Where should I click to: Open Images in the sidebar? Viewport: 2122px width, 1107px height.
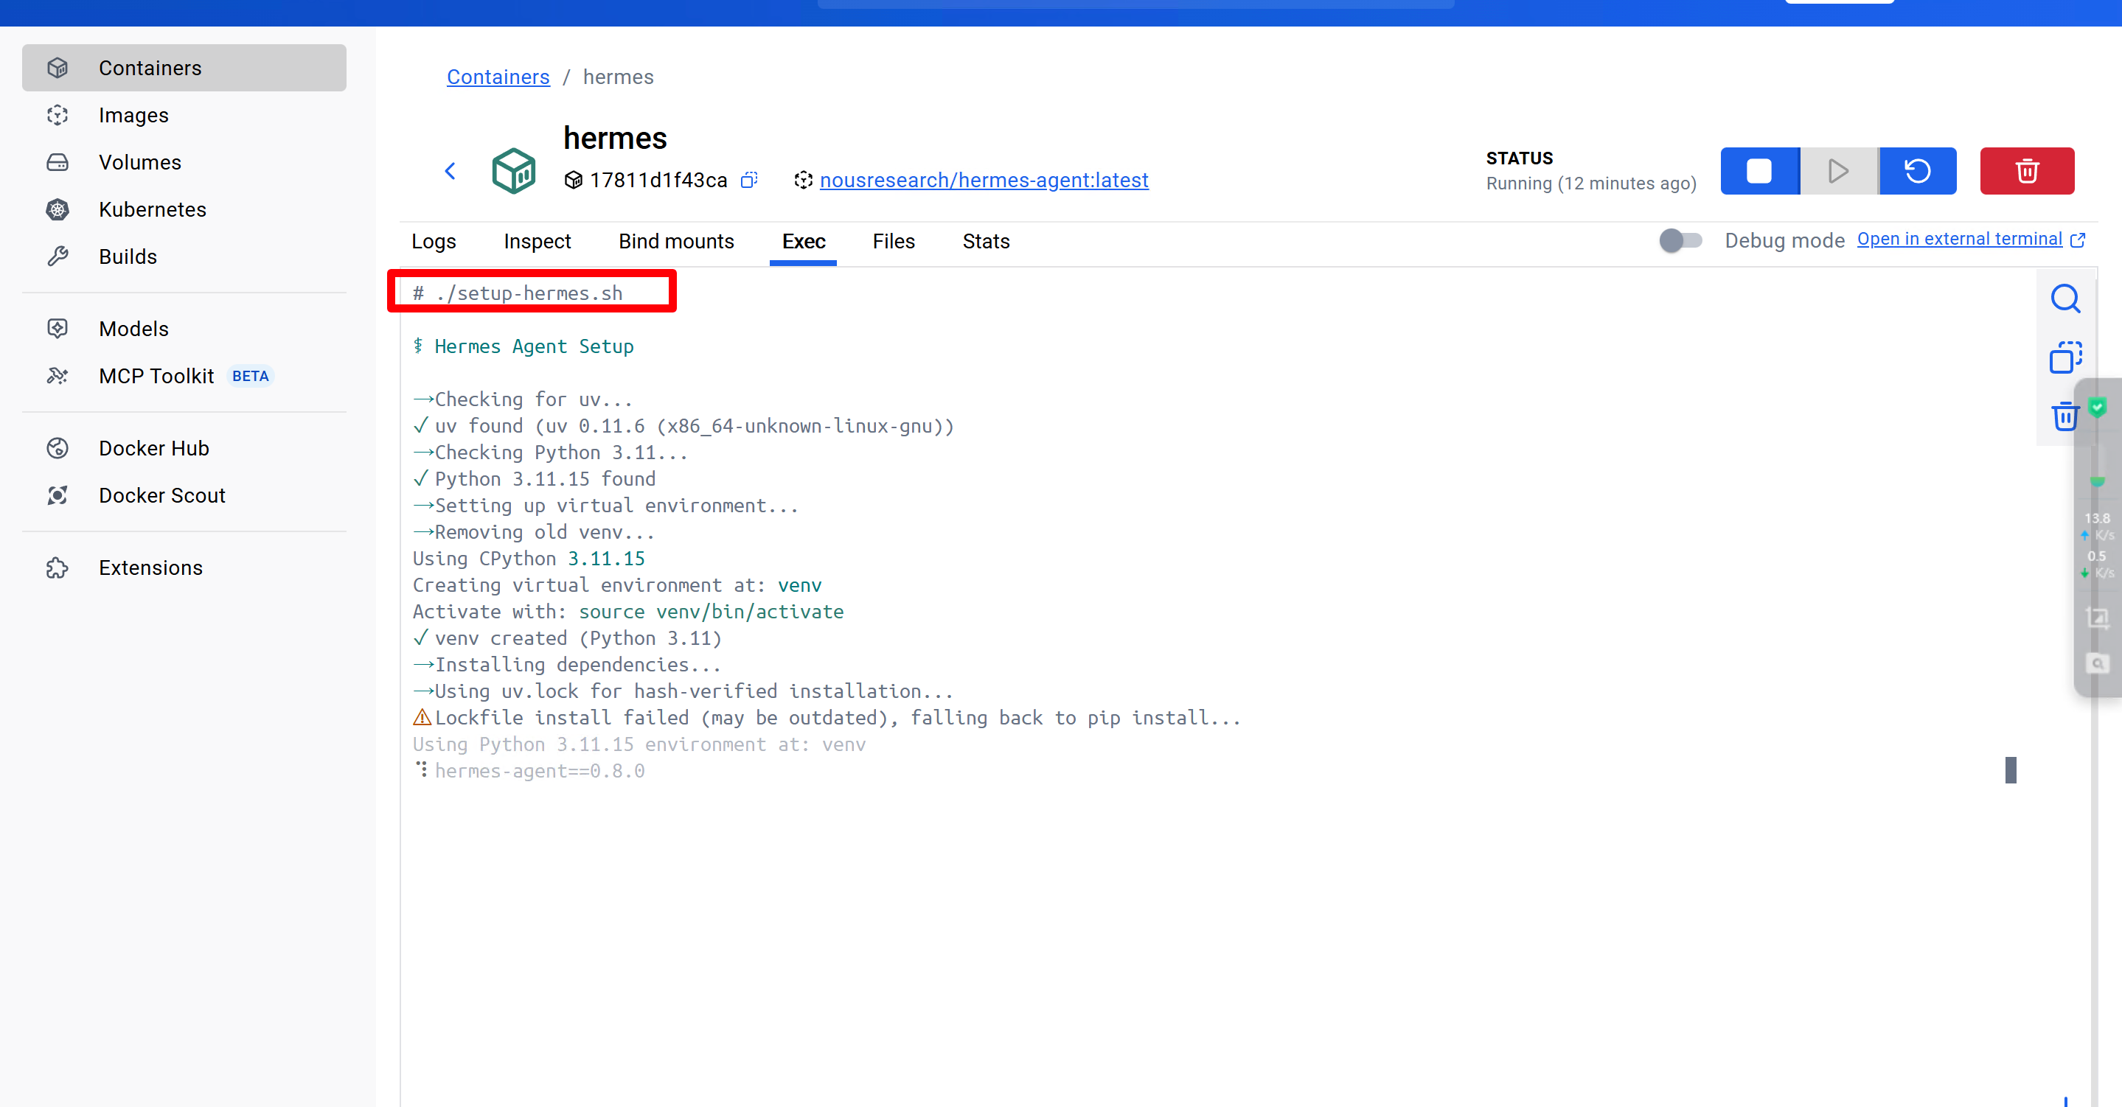point(133,115)
